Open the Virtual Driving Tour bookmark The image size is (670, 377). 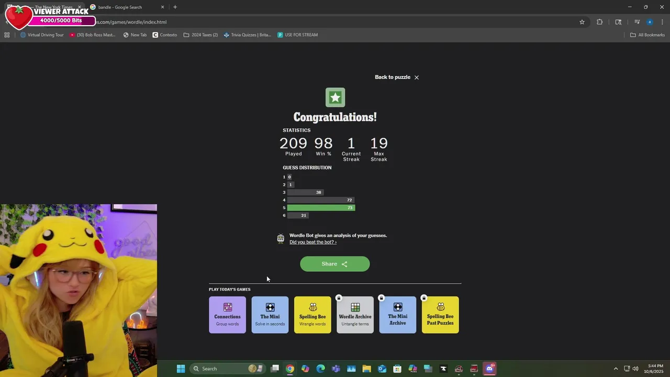[42, 35]
